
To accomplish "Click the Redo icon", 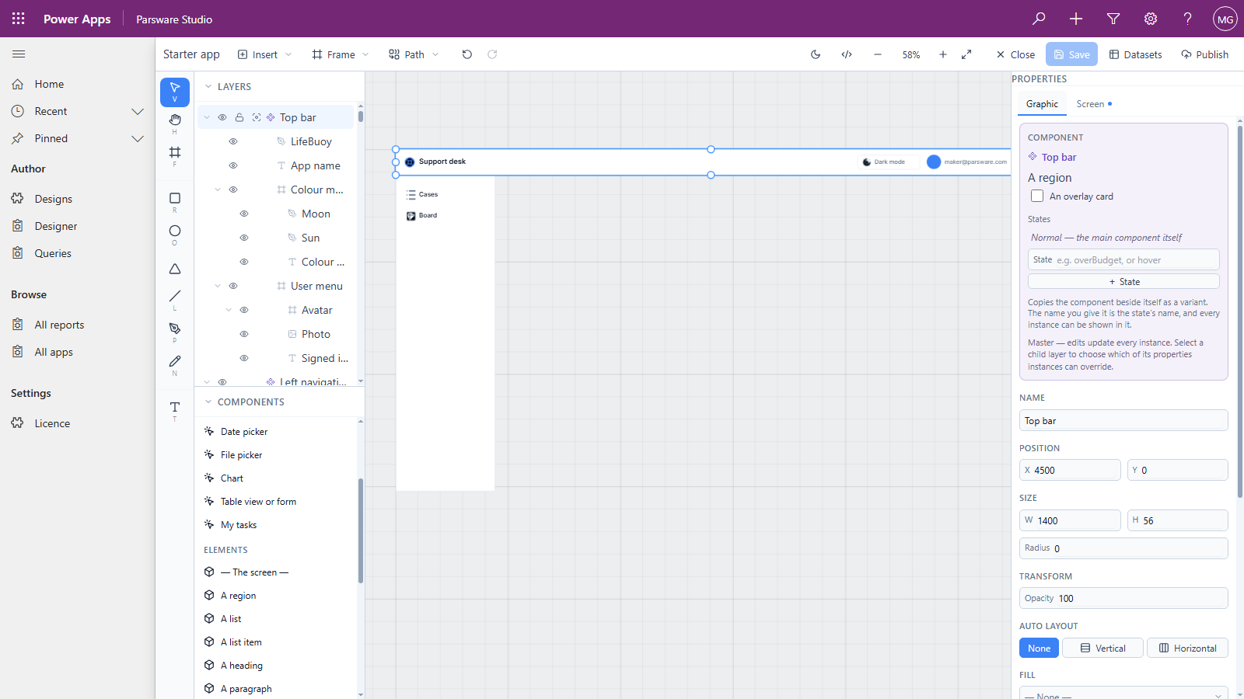I will [492, 54].
